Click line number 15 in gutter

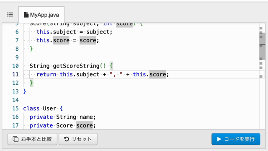(x=15, y=109)
